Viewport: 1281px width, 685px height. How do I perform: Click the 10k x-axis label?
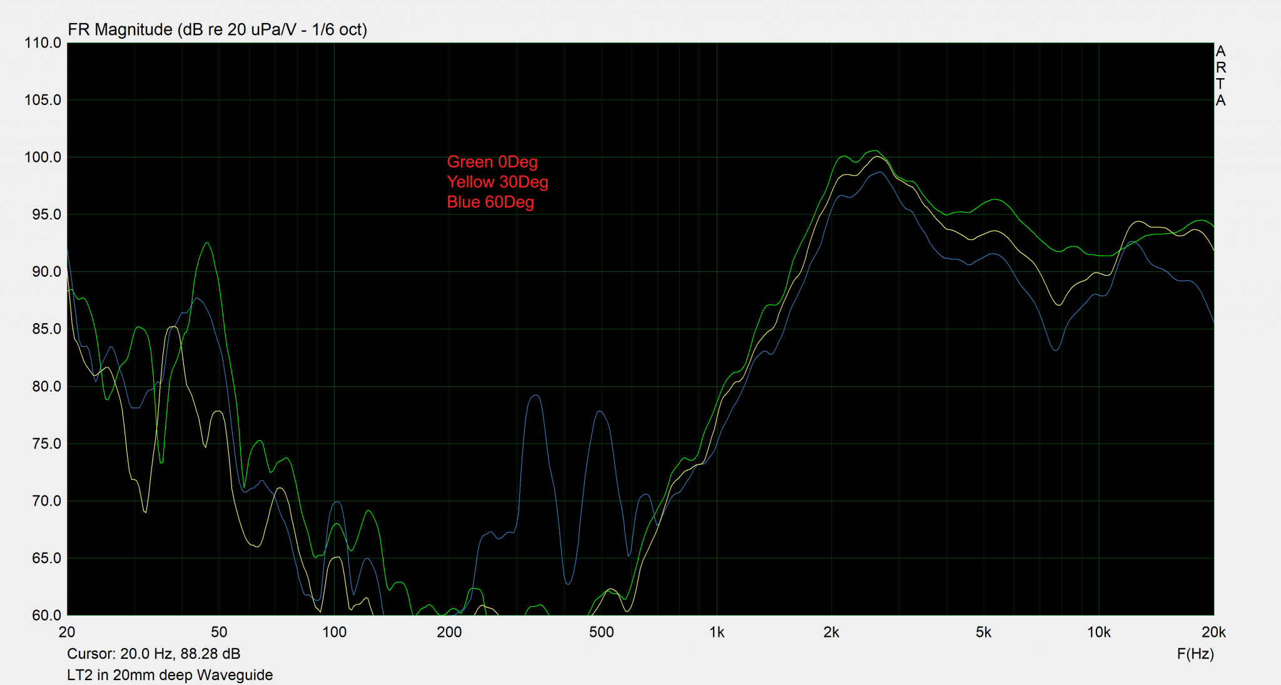click(1098, 632)
